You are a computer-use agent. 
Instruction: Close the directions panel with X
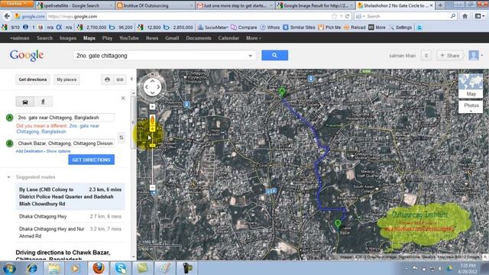123,99
